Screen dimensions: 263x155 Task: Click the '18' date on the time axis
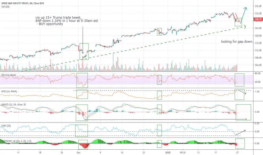40,152
